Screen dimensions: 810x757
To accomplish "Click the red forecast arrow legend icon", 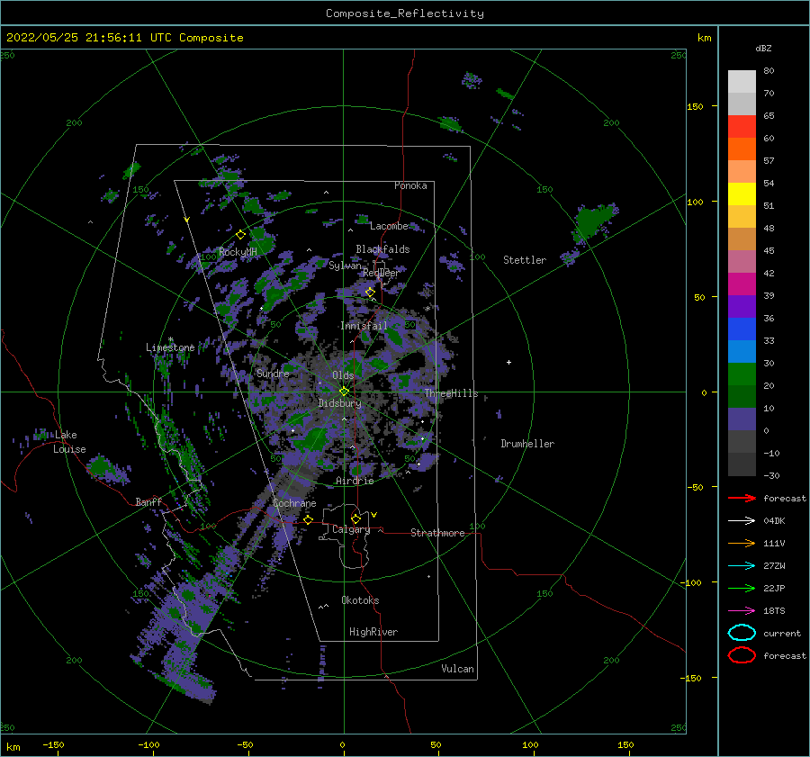I will (x=742, y=498).
